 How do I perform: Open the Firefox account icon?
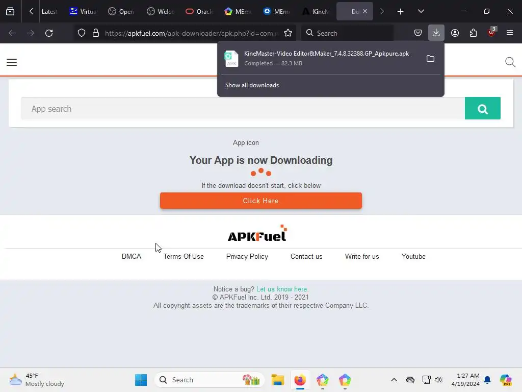coord(455,33)
